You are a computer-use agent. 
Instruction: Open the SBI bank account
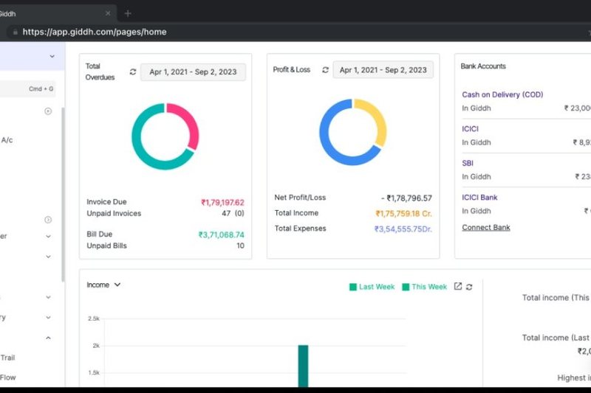tap(468, 163)
